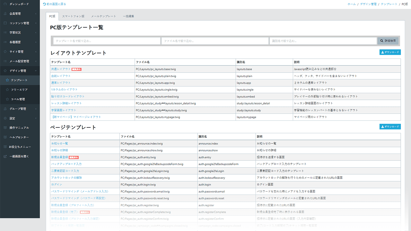Viewport: 411px width, 231px height.
Task: Click the 会員管理 user icon
Action: [5, 14]
